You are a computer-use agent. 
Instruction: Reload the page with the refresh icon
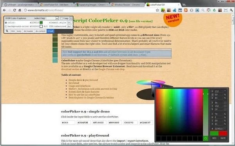pos(14,10)
